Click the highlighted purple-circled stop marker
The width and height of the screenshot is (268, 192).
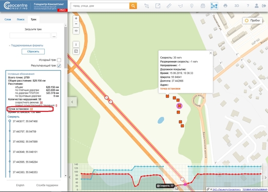(x=179, y=106)
